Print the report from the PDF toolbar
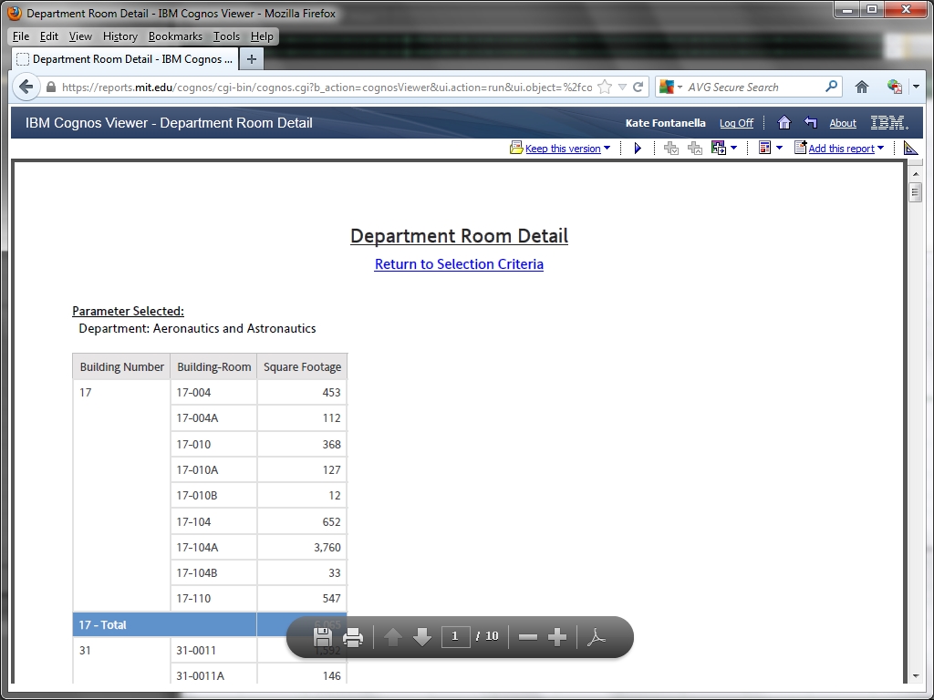The image size is (934, 700). tap(353, 637)
